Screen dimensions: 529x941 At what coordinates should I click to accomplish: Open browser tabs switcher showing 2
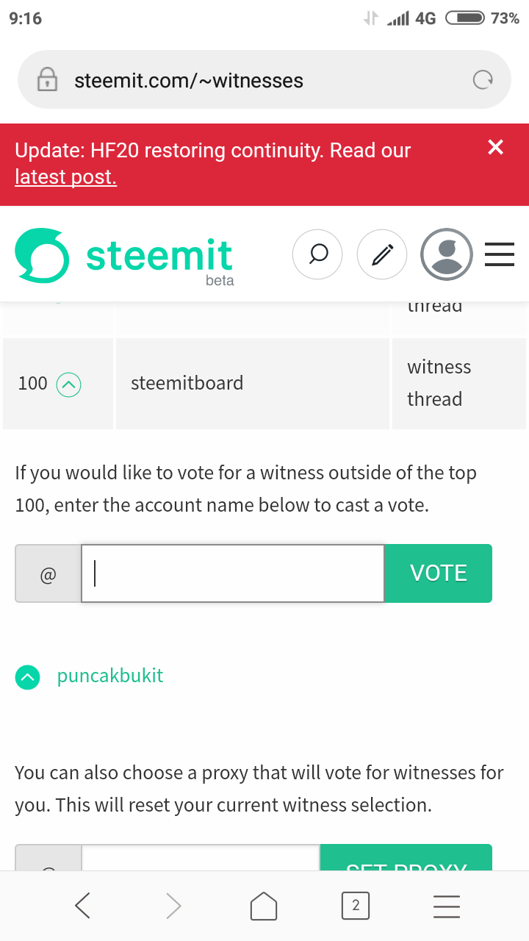356,906
